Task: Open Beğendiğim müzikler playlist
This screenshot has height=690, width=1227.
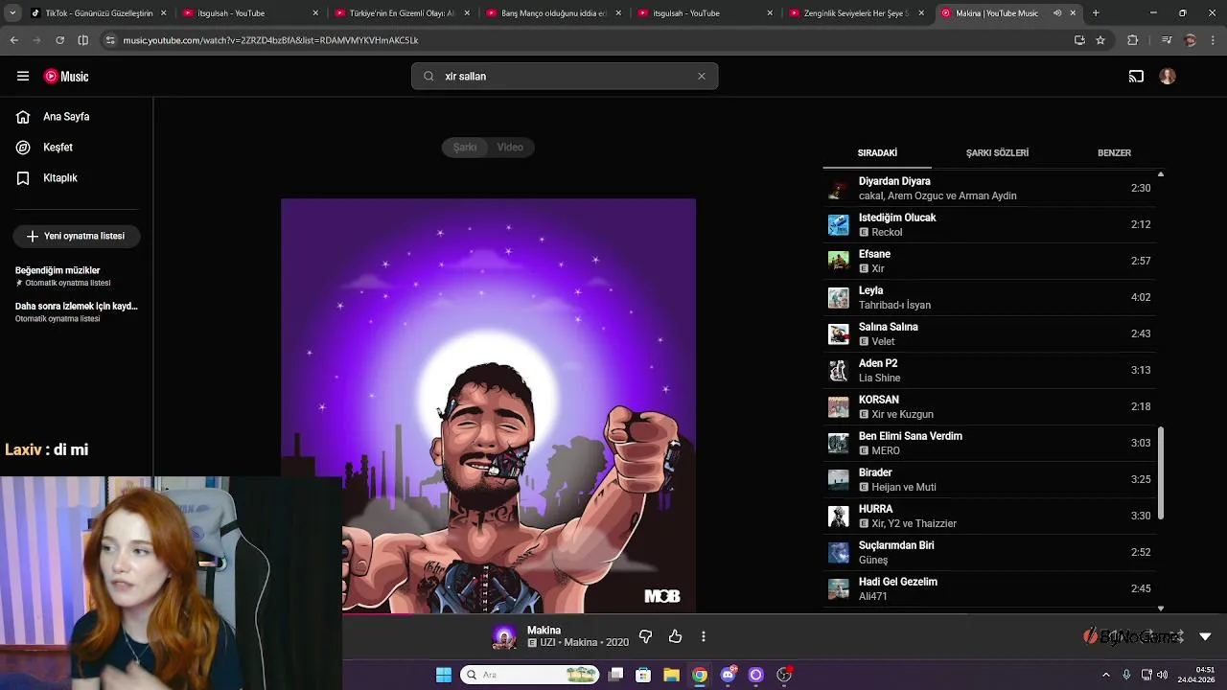Action: click(x=77, y=276)
